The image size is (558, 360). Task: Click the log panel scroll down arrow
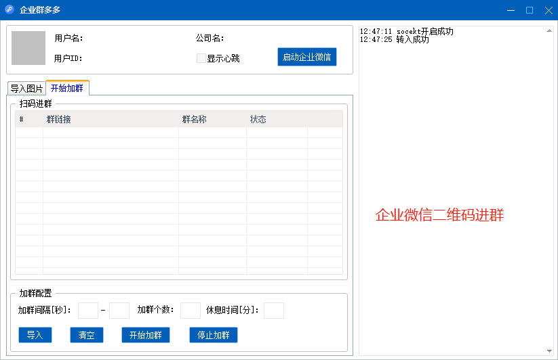pos(549,351)
